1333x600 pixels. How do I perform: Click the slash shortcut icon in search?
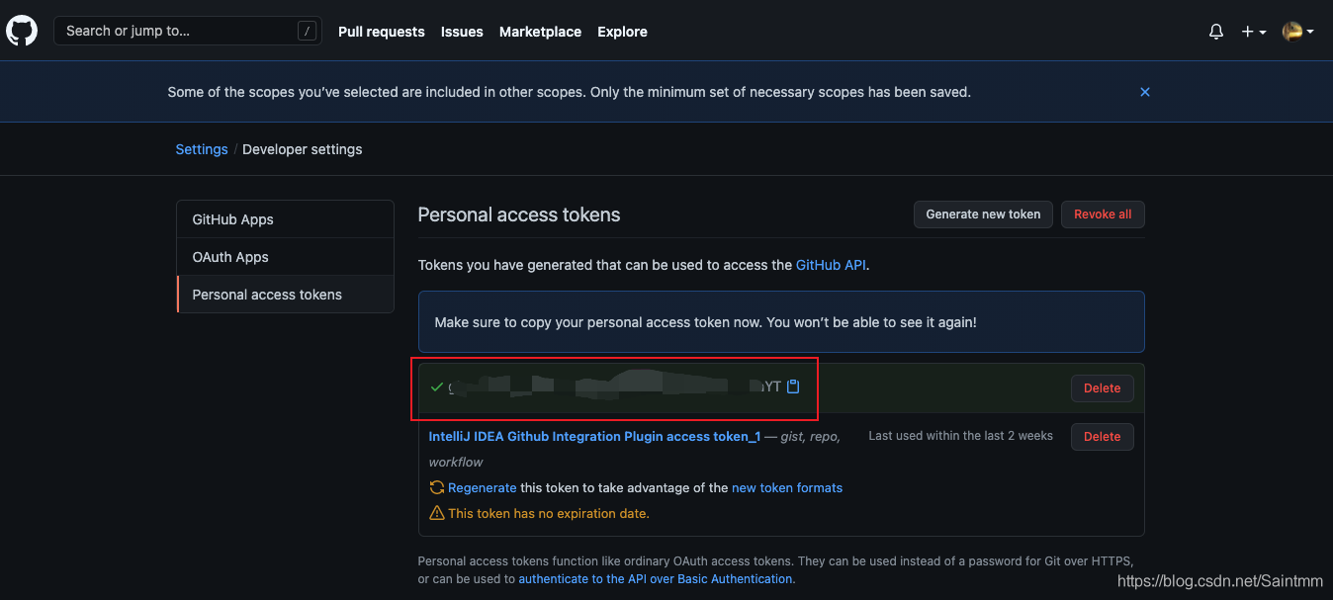[307, 31]
